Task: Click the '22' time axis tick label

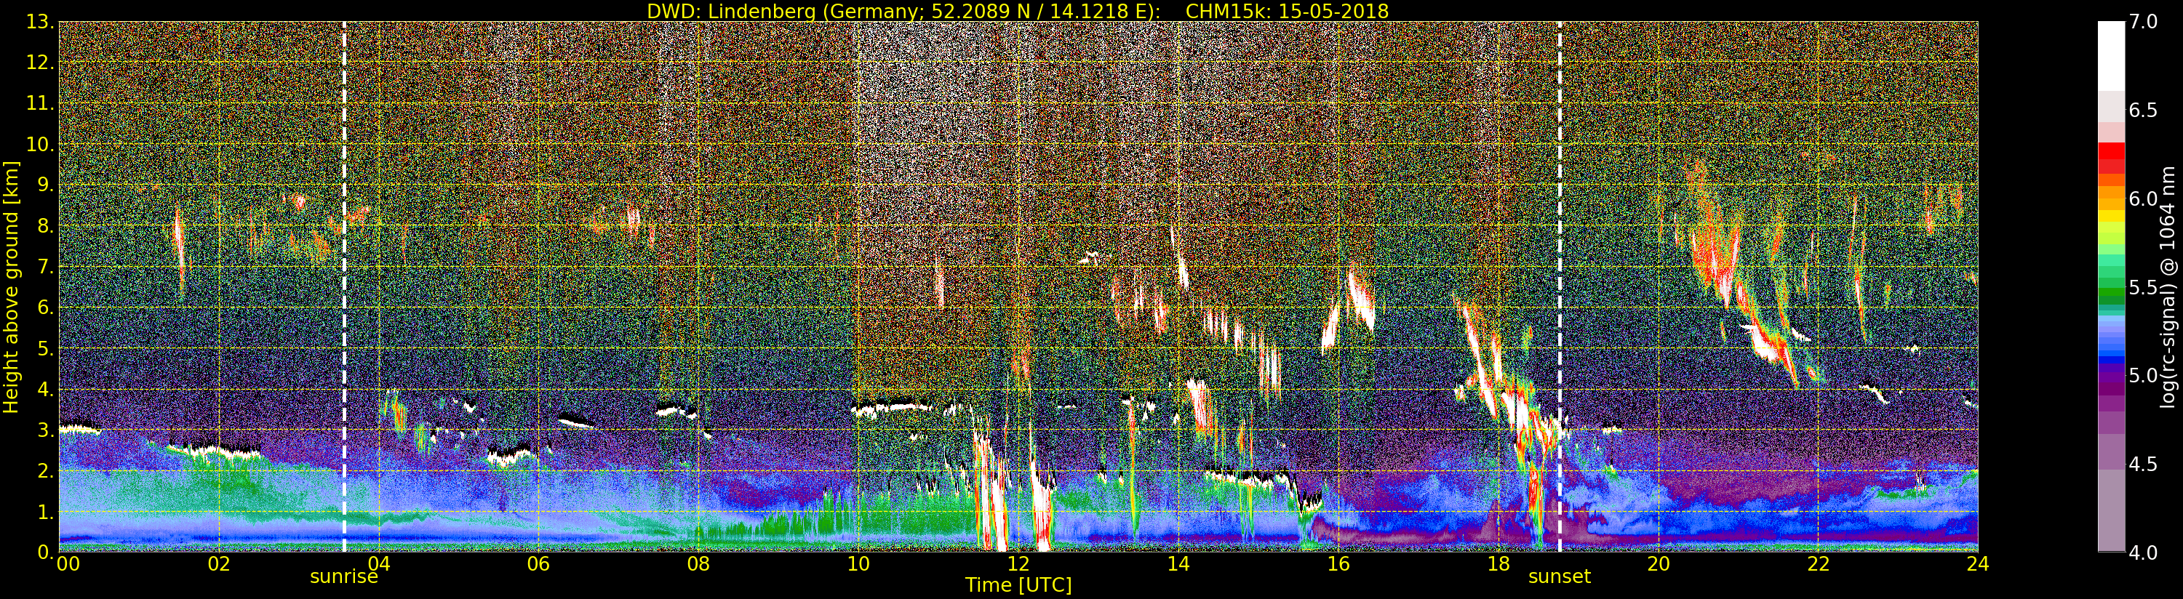Action: click(x=1818, y=563)
